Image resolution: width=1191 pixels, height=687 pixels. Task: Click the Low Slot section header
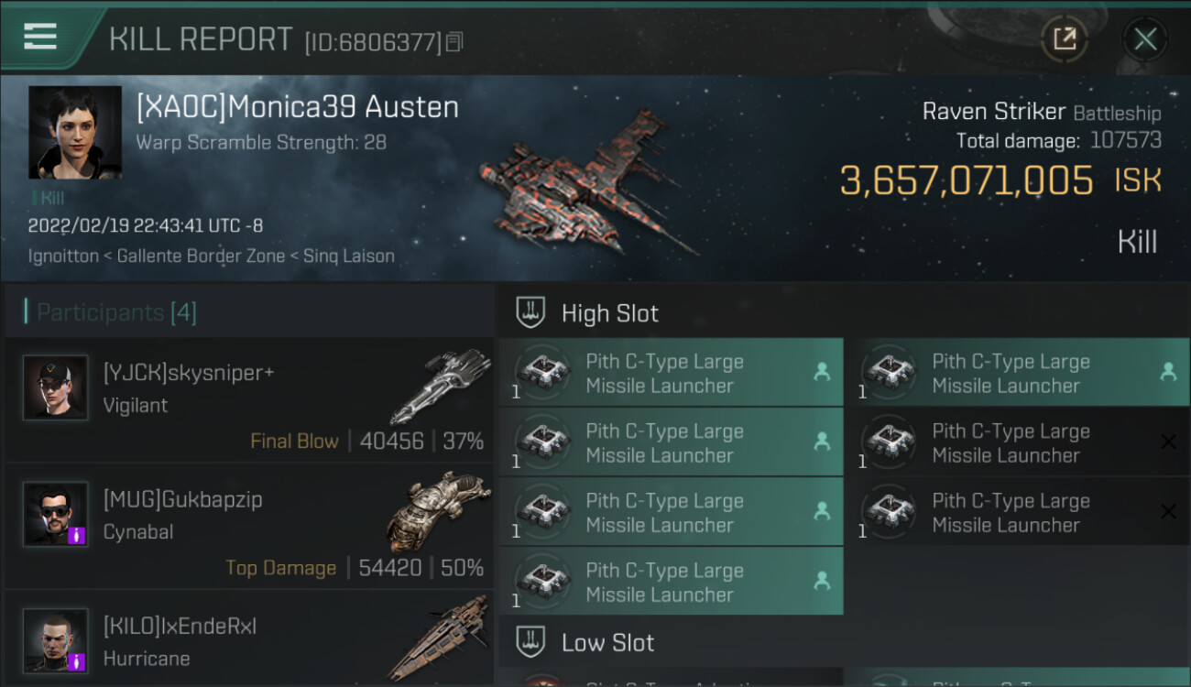point(607,643)
